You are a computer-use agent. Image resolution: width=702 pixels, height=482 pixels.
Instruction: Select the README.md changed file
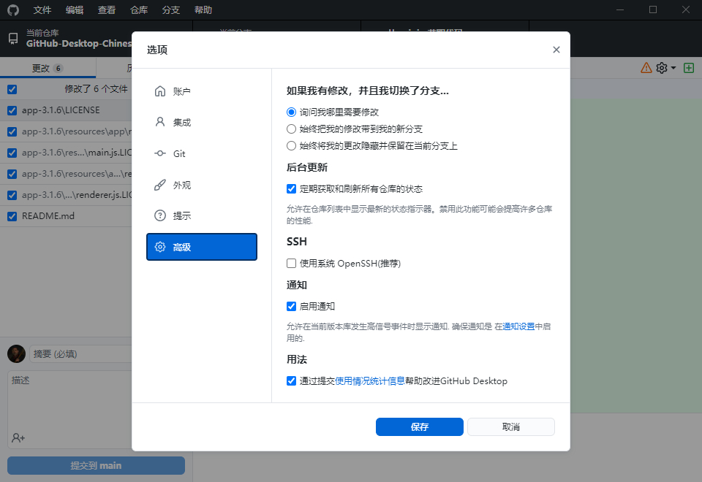67,216
